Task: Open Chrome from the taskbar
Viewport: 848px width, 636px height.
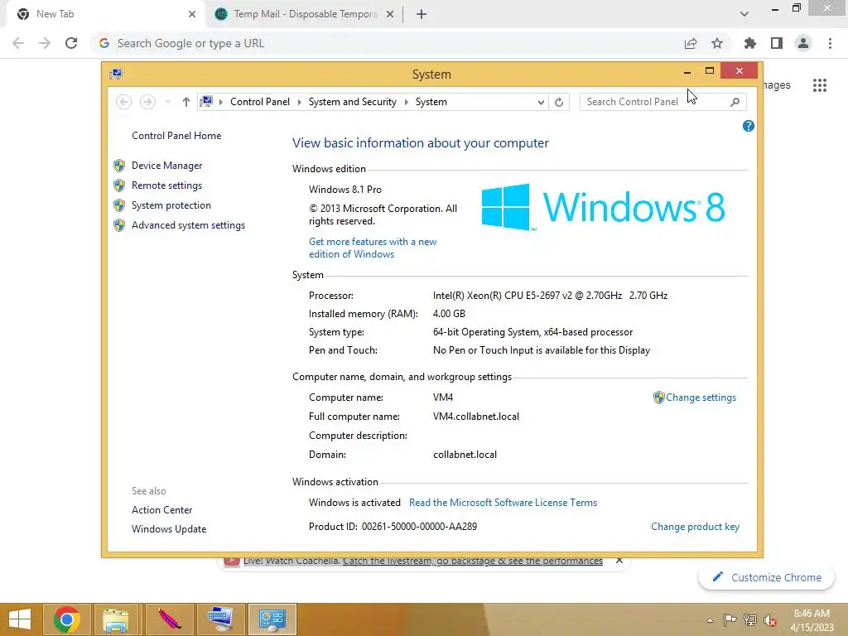Action: tap(67, 619)
